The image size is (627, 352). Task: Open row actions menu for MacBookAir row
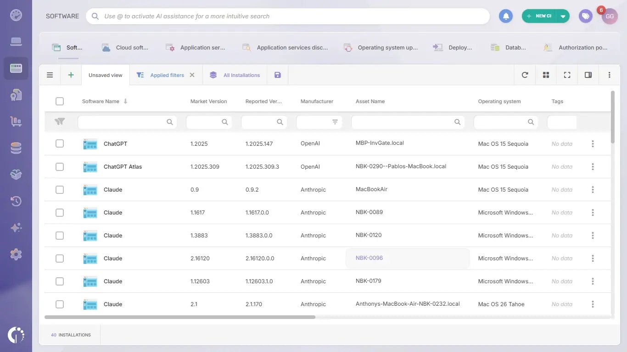click(593, 190)
